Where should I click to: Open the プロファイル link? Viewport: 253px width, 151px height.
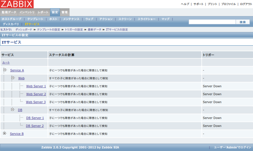pos(228,4)
